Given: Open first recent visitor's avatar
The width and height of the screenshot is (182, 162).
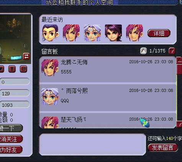Looking at the screenshot, I should point(51,33).
